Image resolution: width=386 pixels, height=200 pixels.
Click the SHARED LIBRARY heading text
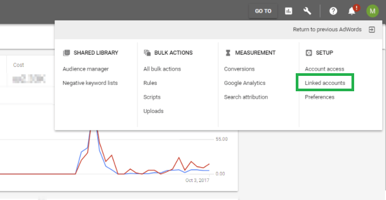96,53
